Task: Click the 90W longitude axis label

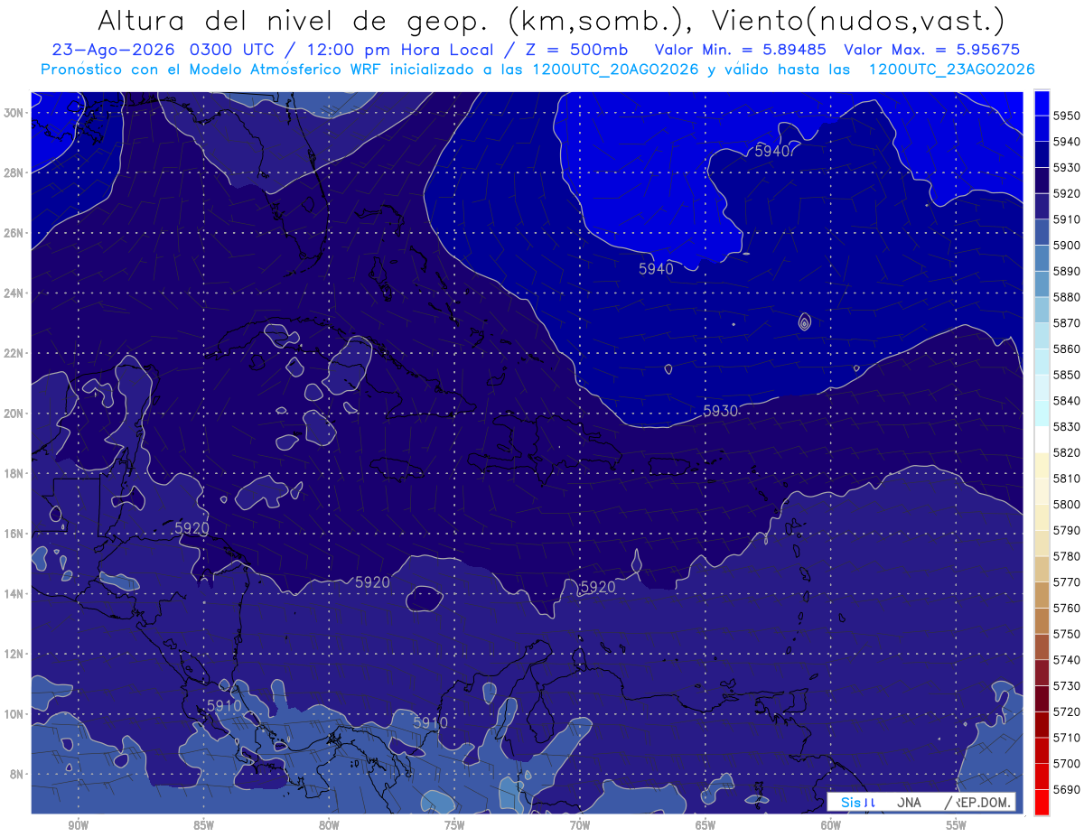Action: pyautogui.click(x=79, y=825)
